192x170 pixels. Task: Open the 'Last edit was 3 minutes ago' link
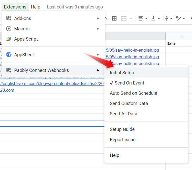[x=75, y=7]
